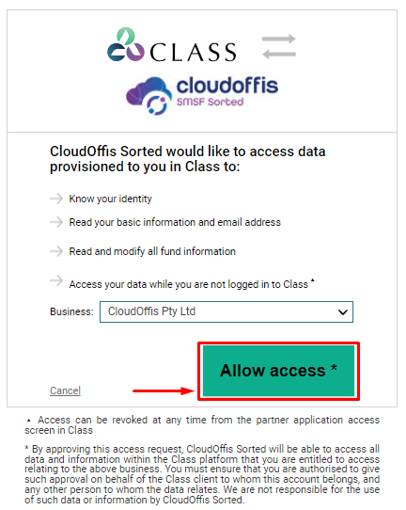Image resolution: width=406 pixels, height=510 pixels.
Task: Select the CloudOffis Pty Ltd business value
Action: tap(151, 311)
